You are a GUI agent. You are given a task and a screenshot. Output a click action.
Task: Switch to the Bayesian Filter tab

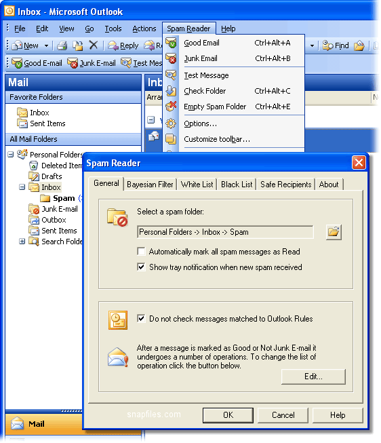[x=150, y=185]
